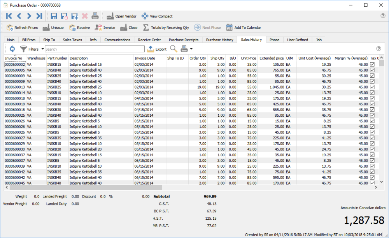Sort by the Invoice No column header
Image resolution: width=389 pixels, height=238 pixels.
click(x=14, y=58)
